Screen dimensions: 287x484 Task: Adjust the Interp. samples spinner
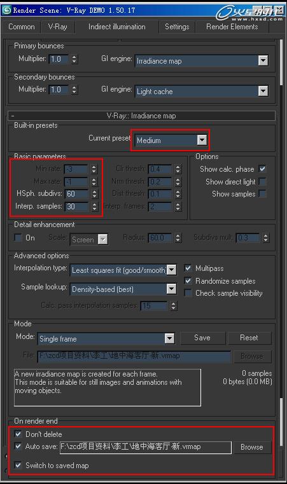[94, 207]
